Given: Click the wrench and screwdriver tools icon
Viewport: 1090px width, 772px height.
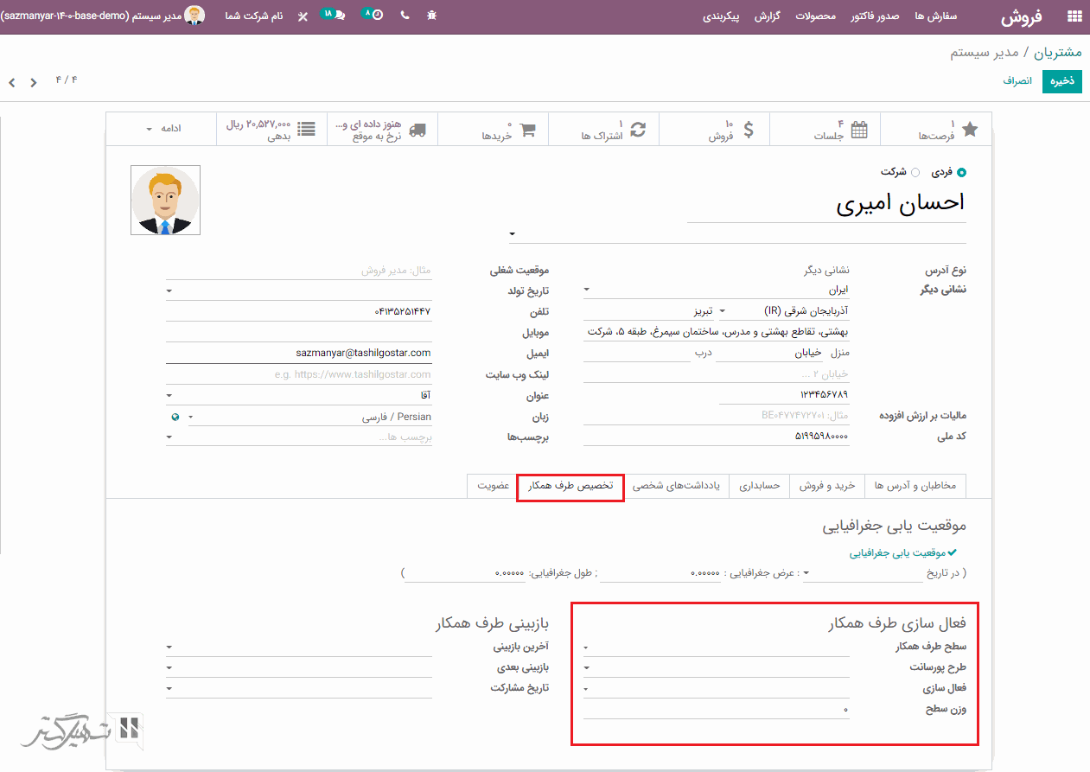Looking at the screenshot, I should pos(303,16).
